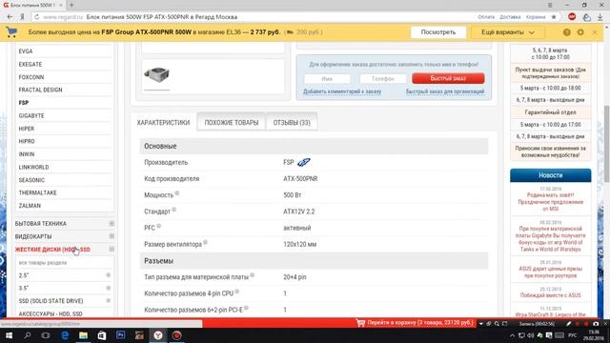Bookmark page with the star icon
Screen dimensions: 610x343
pos(554,17)
